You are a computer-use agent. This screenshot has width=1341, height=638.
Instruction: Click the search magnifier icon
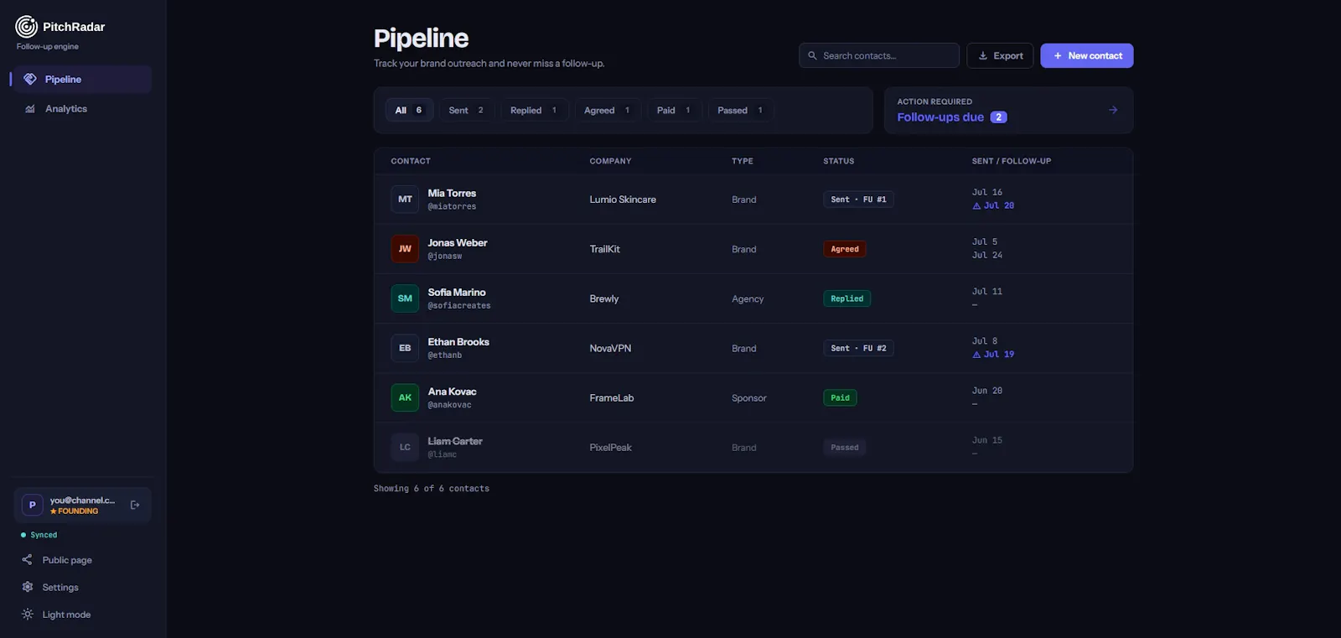tap(812, 55)
